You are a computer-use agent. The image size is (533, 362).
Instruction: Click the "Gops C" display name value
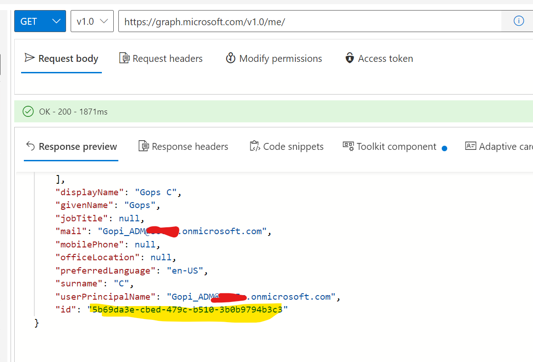pos(155,192)
